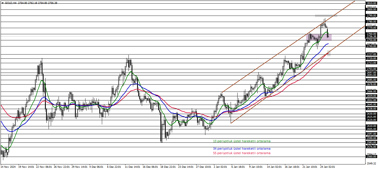Click the 2750.00 price level label
The image size is (378, 170).
click(371, 40)
